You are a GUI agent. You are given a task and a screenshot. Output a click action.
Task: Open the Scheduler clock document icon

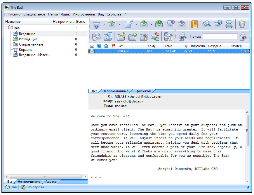pyautogui.click(x=108, y=36)
